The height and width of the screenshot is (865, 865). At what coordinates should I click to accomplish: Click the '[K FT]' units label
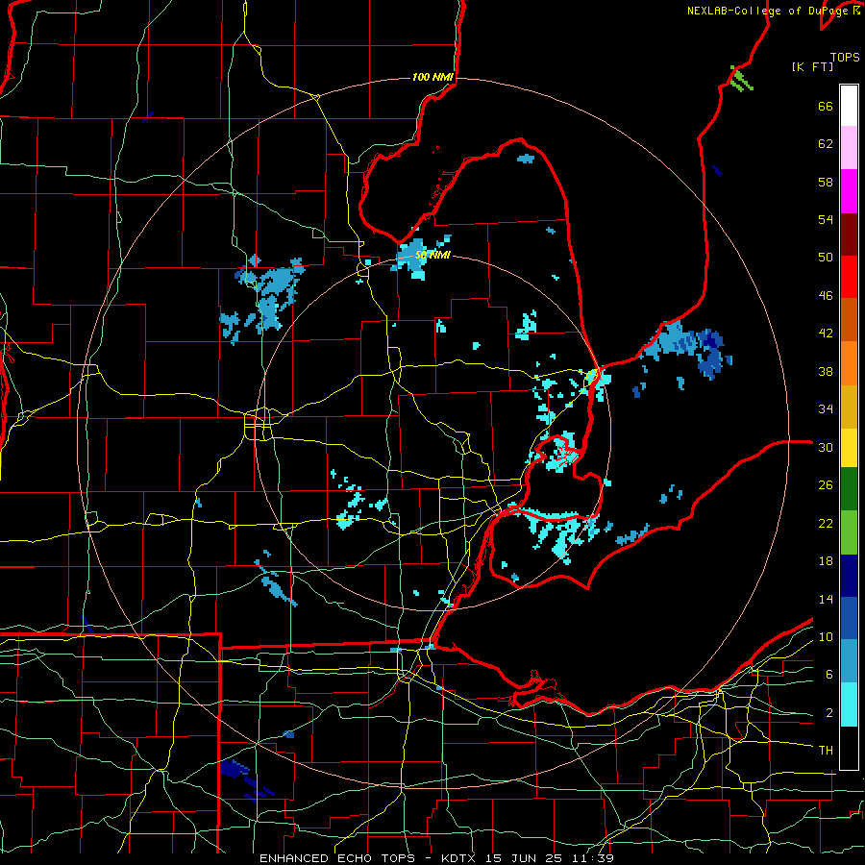(x=812, y=67)
